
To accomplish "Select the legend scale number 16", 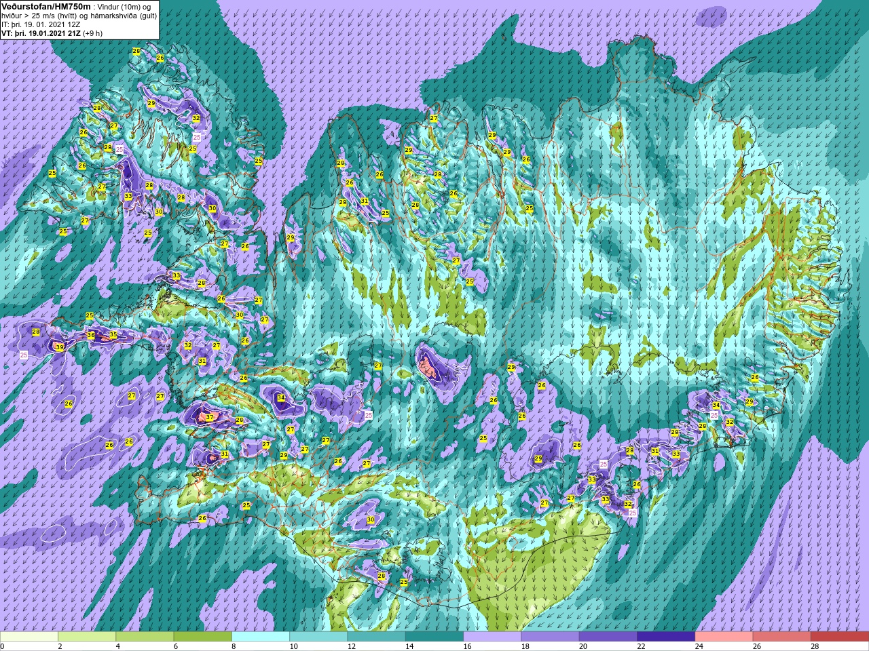I will tap(467, 647).
